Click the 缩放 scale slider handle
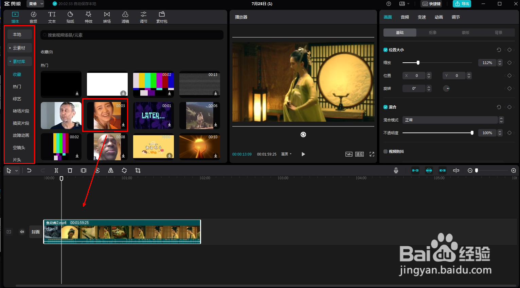 [x=418, y=63]
